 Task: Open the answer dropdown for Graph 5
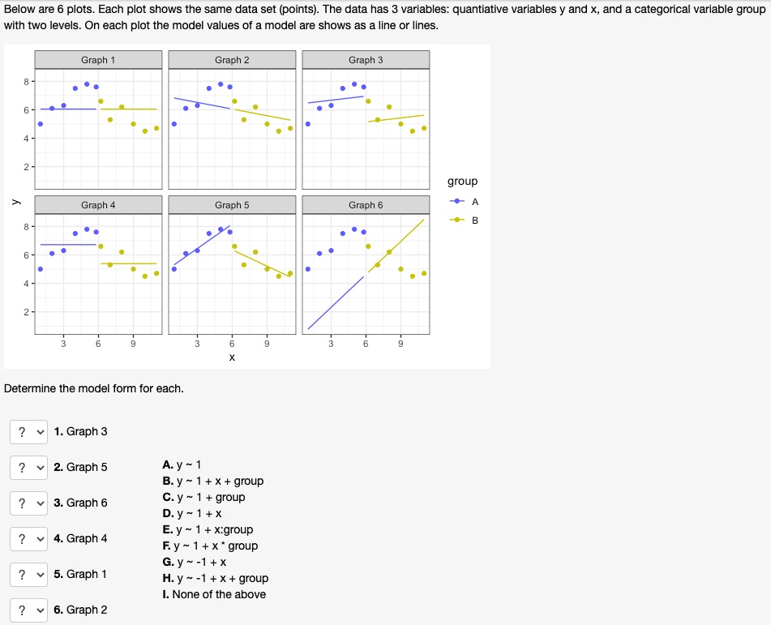[28, 467]
